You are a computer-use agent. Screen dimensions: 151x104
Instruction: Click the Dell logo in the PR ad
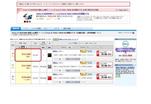[125, 44]
